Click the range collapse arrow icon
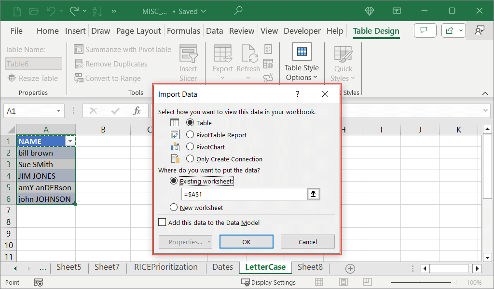The width and height of the screenshot is (494, 289). (x=313, y=194)
